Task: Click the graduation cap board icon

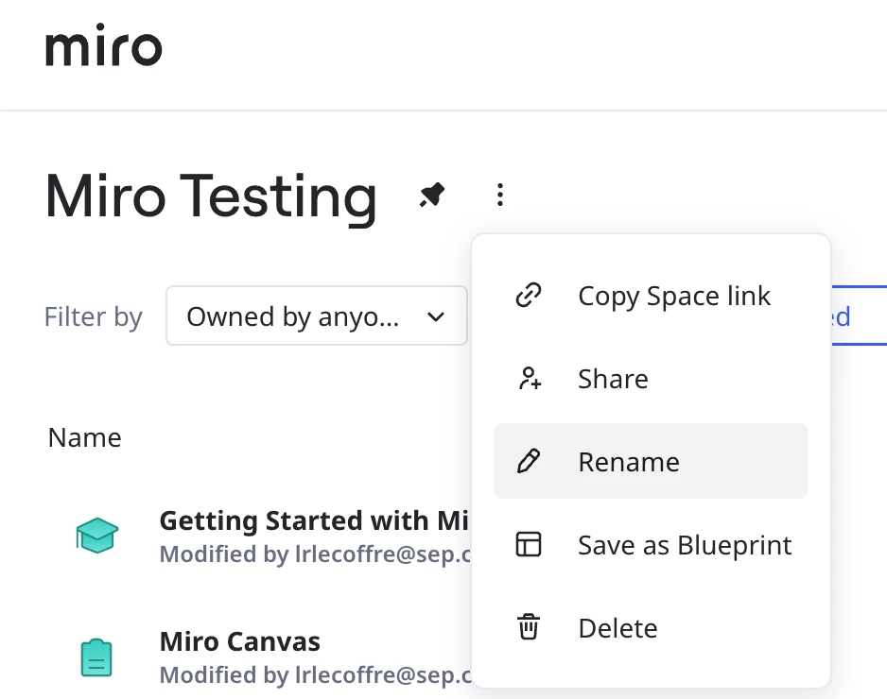Action: click(96, 536)
